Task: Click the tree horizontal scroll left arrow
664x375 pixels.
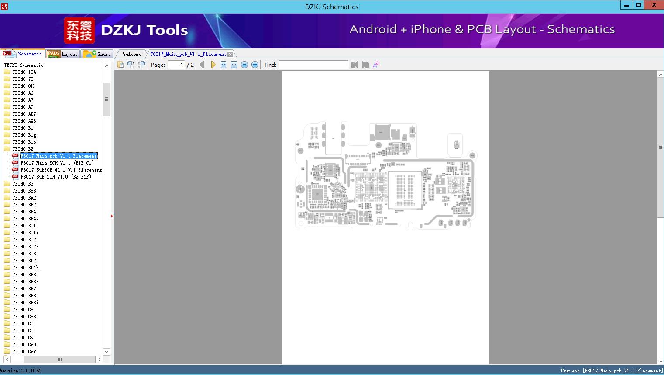Action: pyautogui.click(x=7, y=360)
